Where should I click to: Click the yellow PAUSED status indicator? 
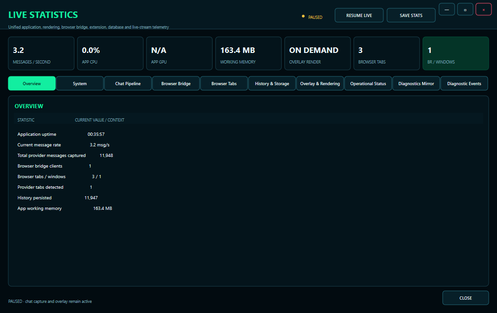point(312,17)
